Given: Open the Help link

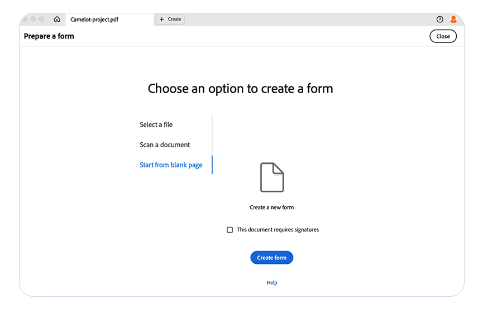Looking at the screenshot, I should pos(272,283).
